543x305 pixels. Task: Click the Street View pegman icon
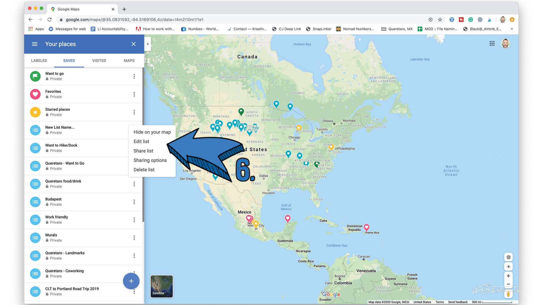(x=508, y=294)
